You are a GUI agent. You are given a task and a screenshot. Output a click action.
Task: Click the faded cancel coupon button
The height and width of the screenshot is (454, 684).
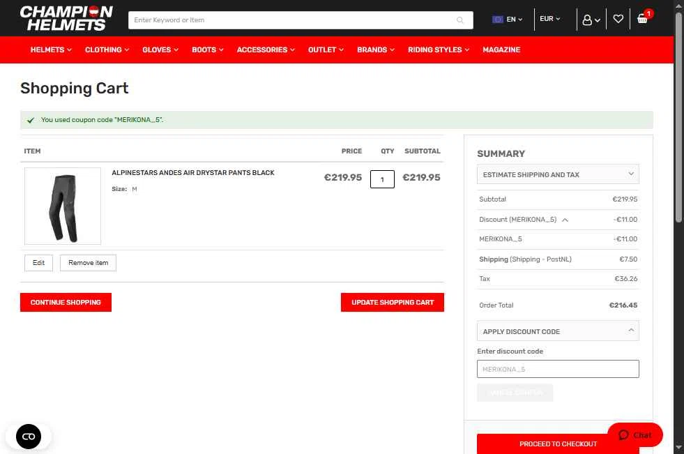(x=515, y=393)
